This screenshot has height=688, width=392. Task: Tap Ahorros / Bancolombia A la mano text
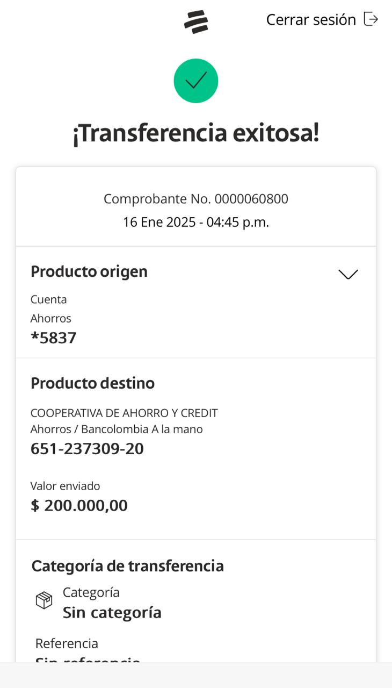click(x=117, y=429)
